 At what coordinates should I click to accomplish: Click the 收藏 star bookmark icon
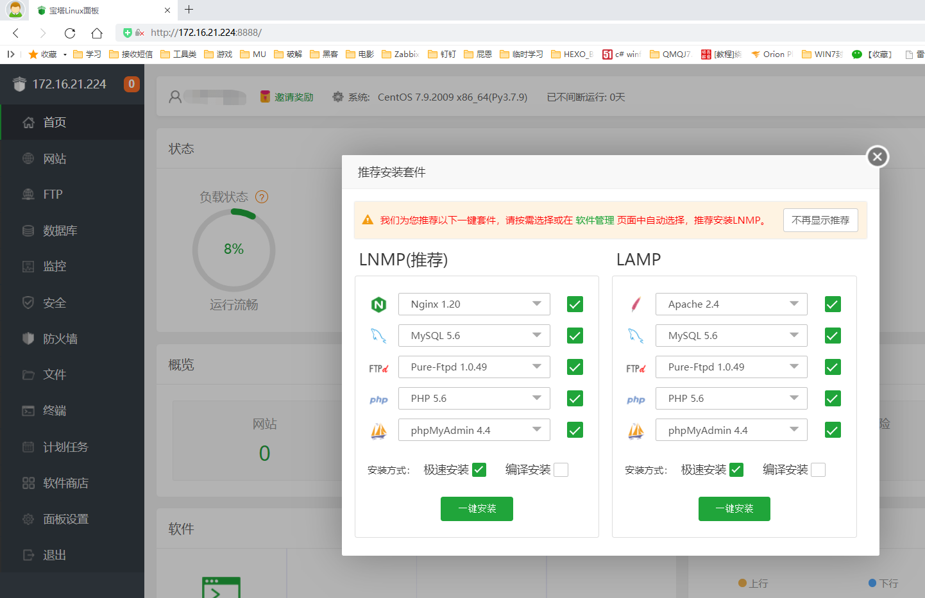[33, 54]
